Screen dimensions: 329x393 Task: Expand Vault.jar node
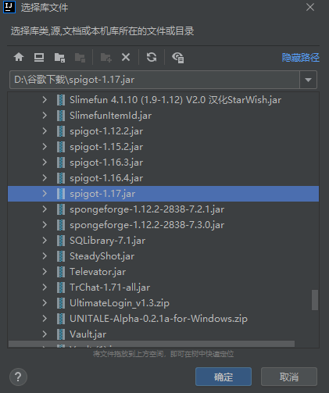45,334
